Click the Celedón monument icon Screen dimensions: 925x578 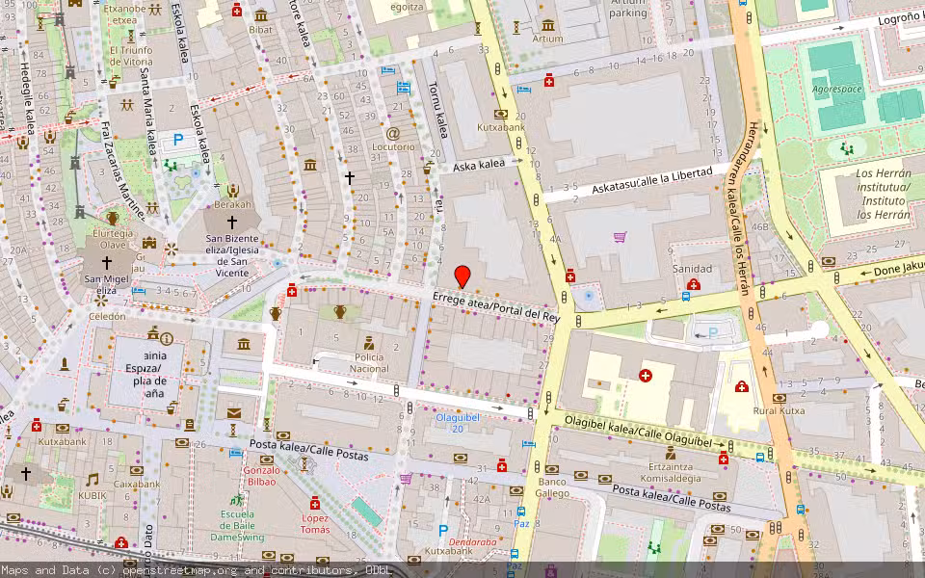click(x=101, y=301)
